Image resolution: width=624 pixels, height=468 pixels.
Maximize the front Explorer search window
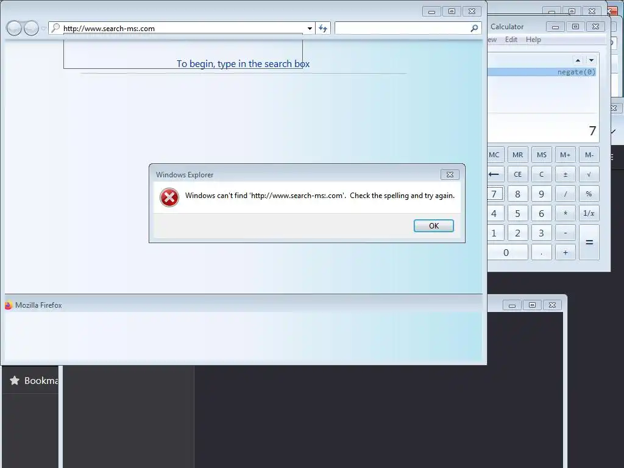coord(452,12)
